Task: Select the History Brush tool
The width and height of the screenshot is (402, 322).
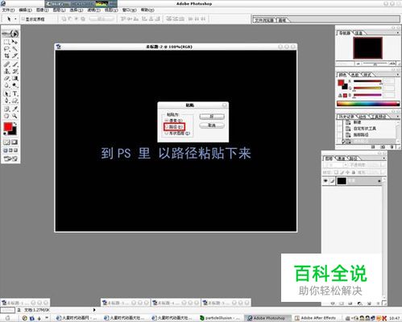Action: [x=15, y=72]
